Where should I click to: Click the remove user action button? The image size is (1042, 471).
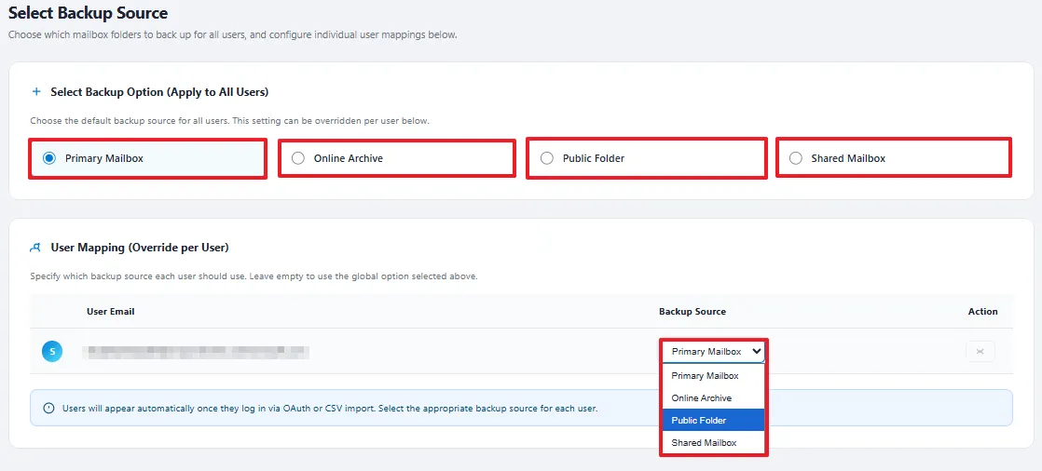pyautogui.click(x=980, y=352)
